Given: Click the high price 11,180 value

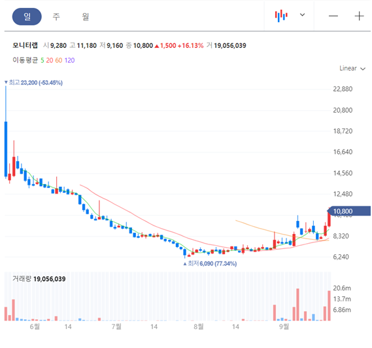Looking at the screenshot, I should [x=86, y=45].
